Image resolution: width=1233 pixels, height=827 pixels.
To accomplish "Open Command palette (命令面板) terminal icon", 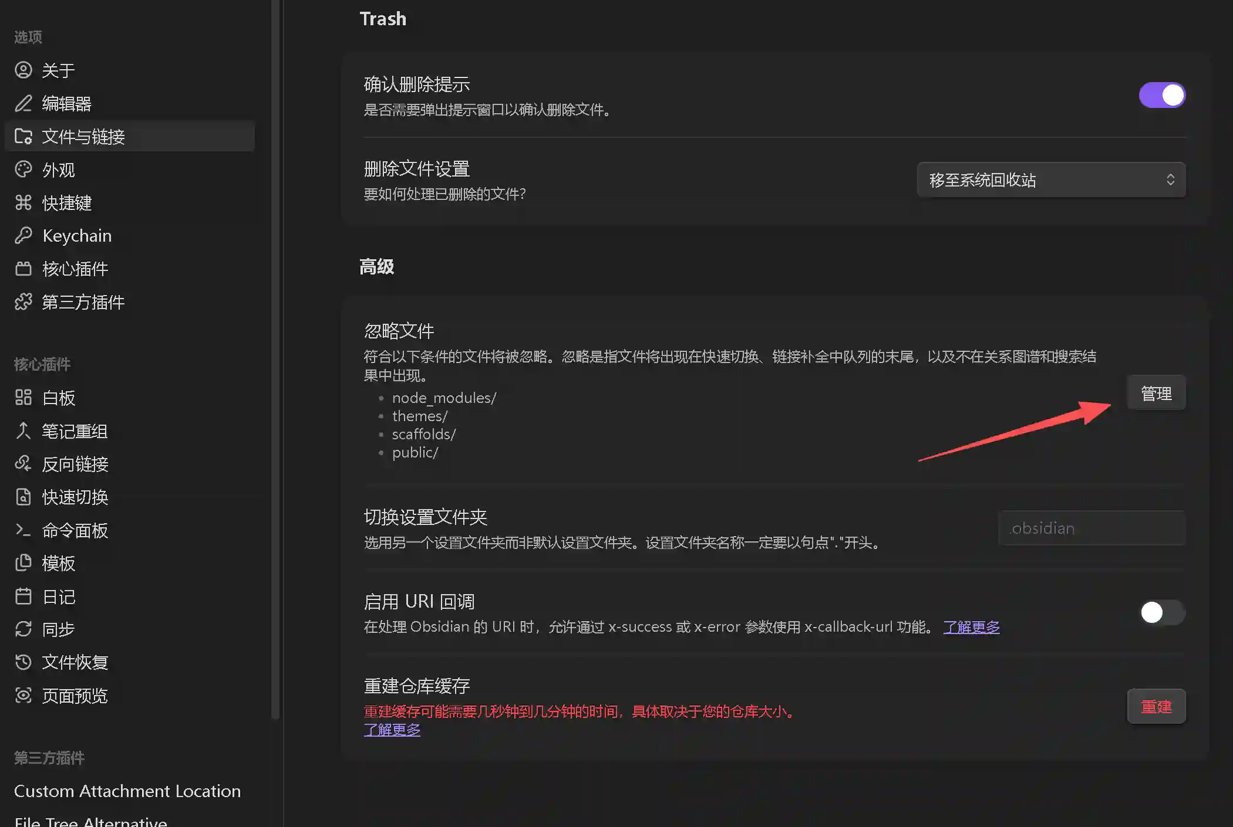I will [x=23, y=530].
